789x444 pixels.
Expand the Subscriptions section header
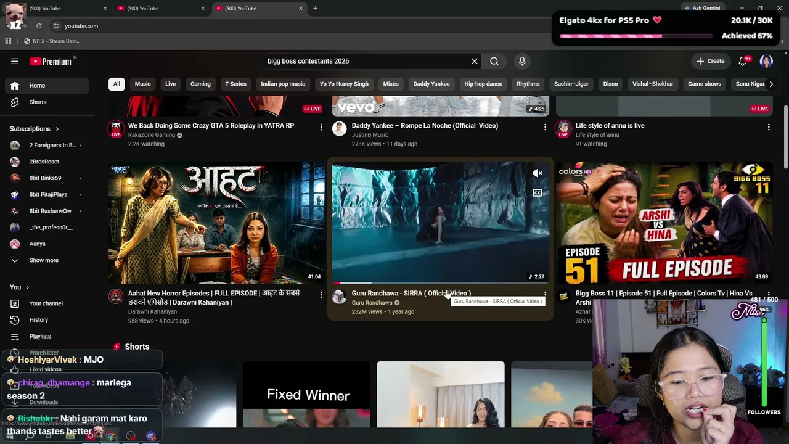(35, 129)
